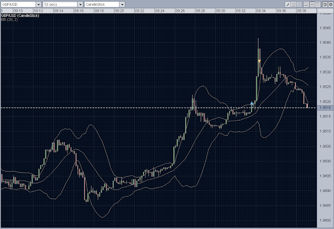This screenshot has height=229, width=334.
Task: Click the 1.9540 price axis label
Action: click(x=326, y=43)
